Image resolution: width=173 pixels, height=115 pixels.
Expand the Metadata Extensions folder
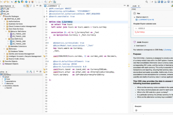click(x=6, y=46)
